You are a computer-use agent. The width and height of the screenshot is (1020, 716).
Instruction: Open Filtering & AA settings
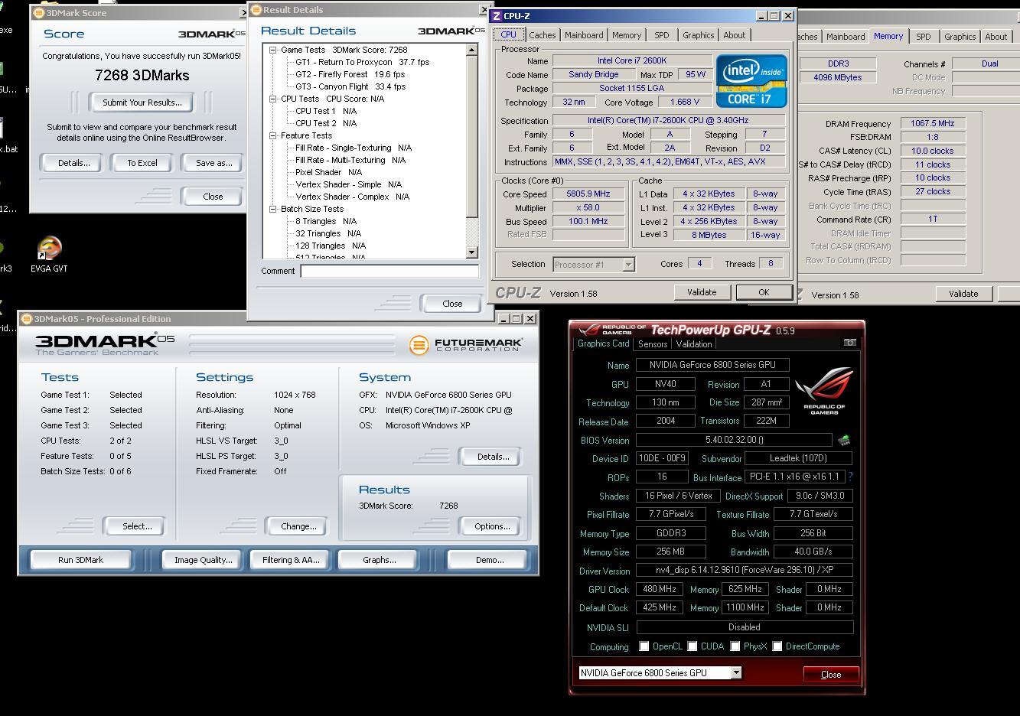tap(291, 560)
